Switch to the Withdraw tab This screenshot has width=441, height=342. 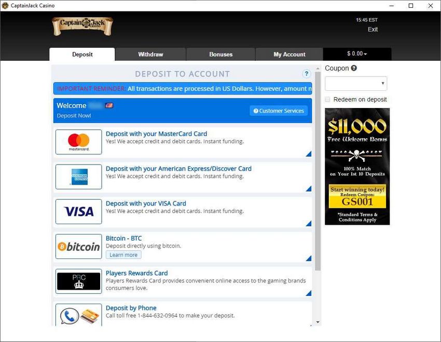150,53
